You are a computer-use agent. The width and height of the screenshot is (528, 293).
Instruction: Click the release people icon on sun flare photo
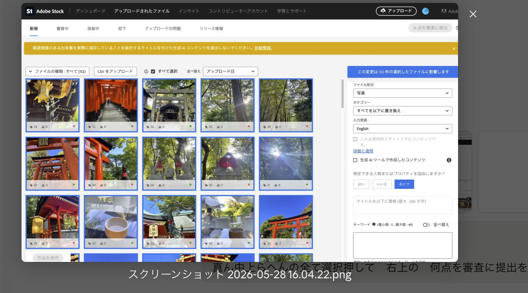(276, 185)
